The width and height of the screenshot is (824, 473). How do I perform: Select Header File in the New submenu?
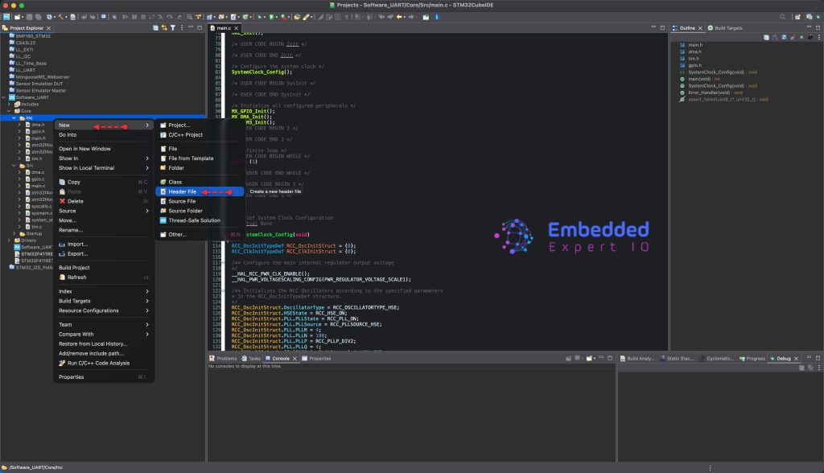tap(200, 191)
